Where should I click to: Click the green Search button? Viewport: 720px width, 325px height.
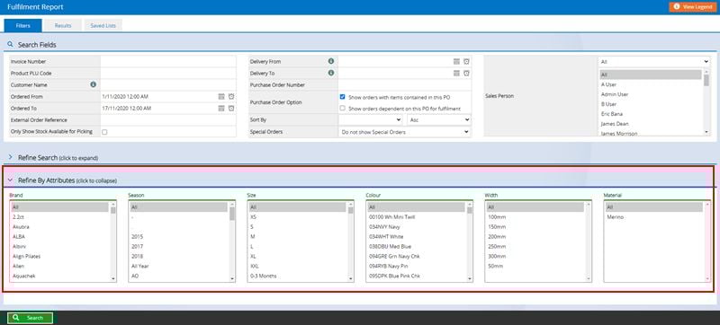30,318
